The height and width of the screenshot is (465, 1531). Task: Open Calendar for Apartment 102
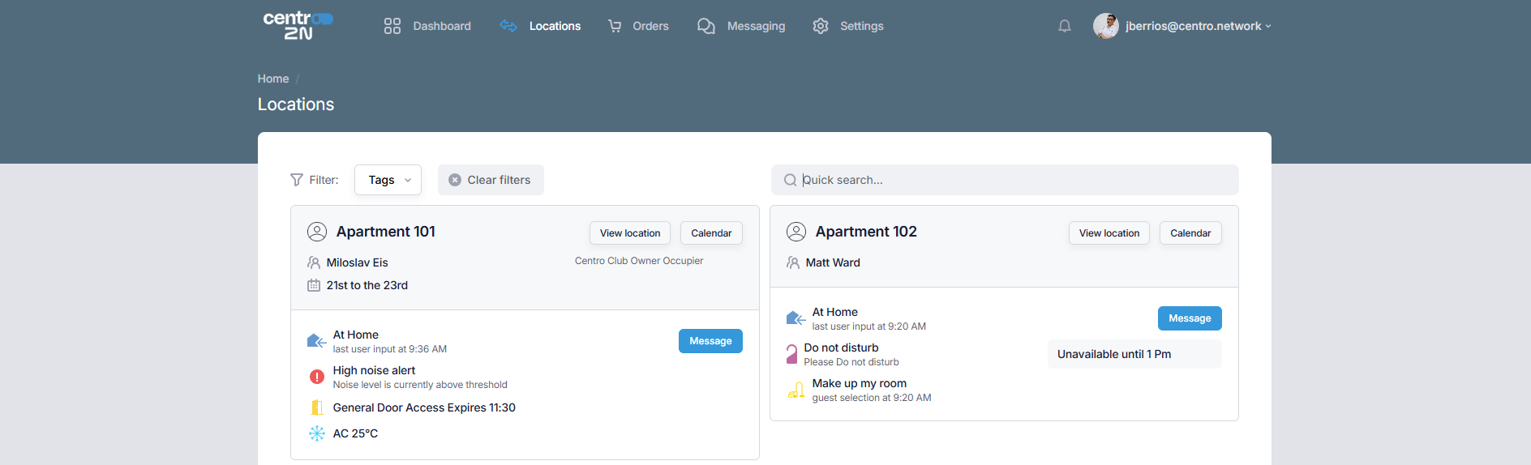pos(1190,232)
